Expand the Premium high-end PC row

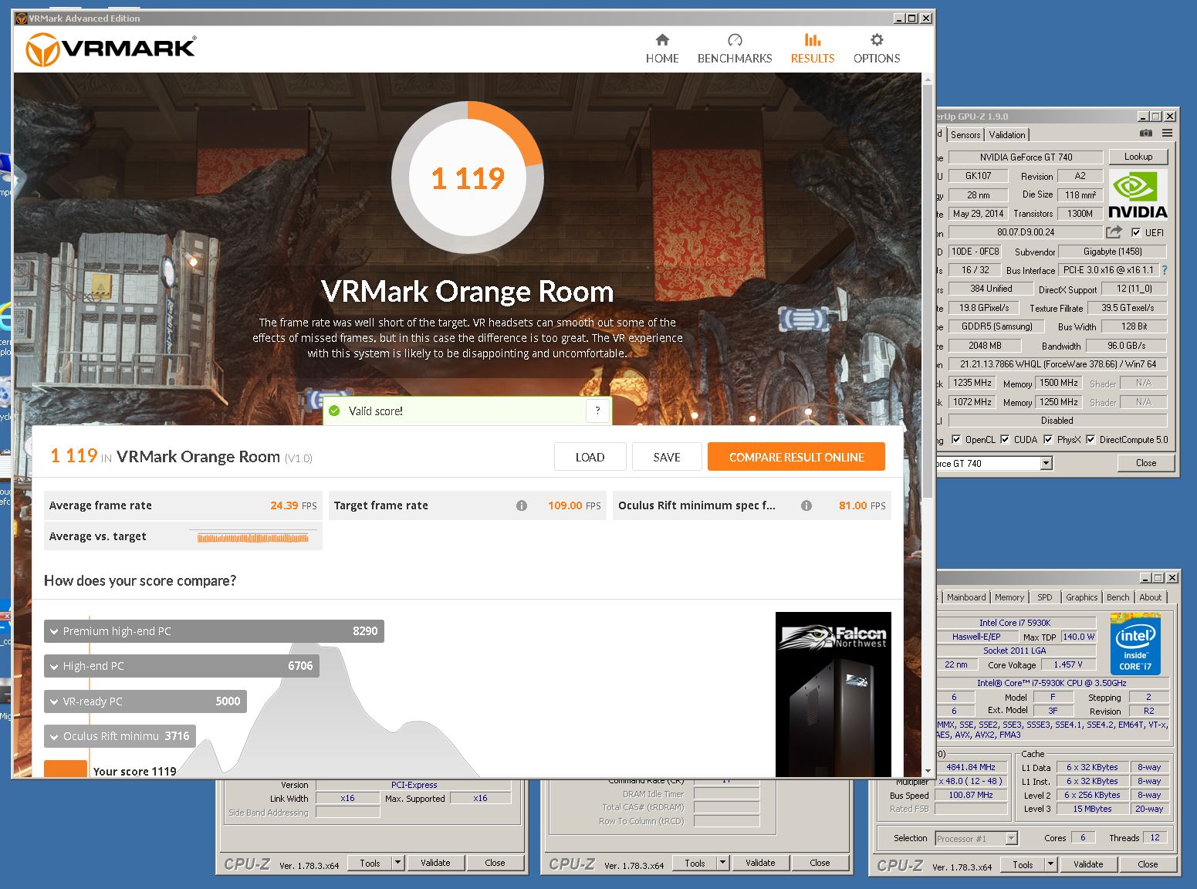point(214,631)
